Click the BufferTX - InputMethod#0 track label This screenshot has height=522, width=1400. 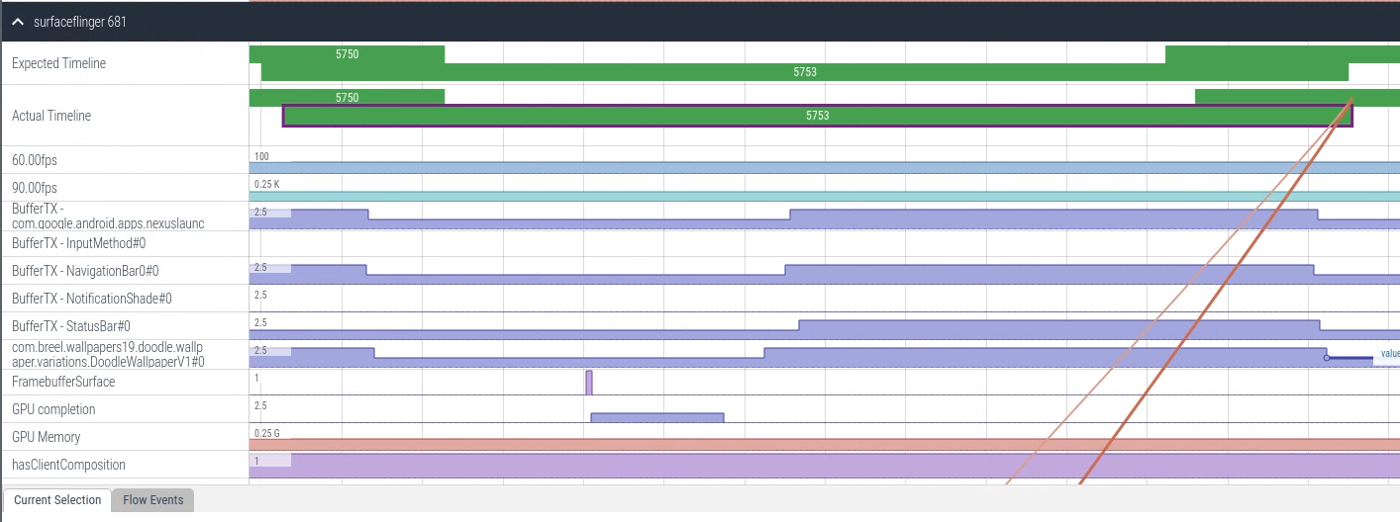79,243
